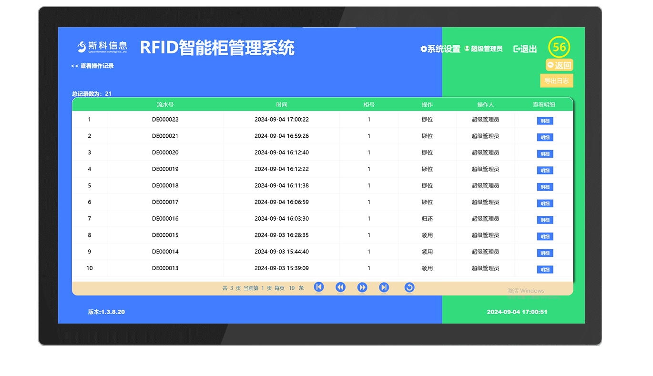
Task: Click the yellow 56 countdown circle
Action: 559,47
